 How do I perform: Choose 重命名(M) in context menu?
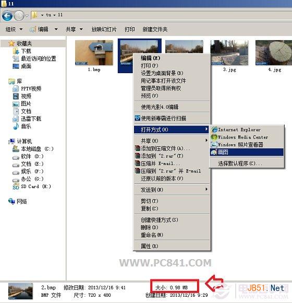click(x=172, y=235)
